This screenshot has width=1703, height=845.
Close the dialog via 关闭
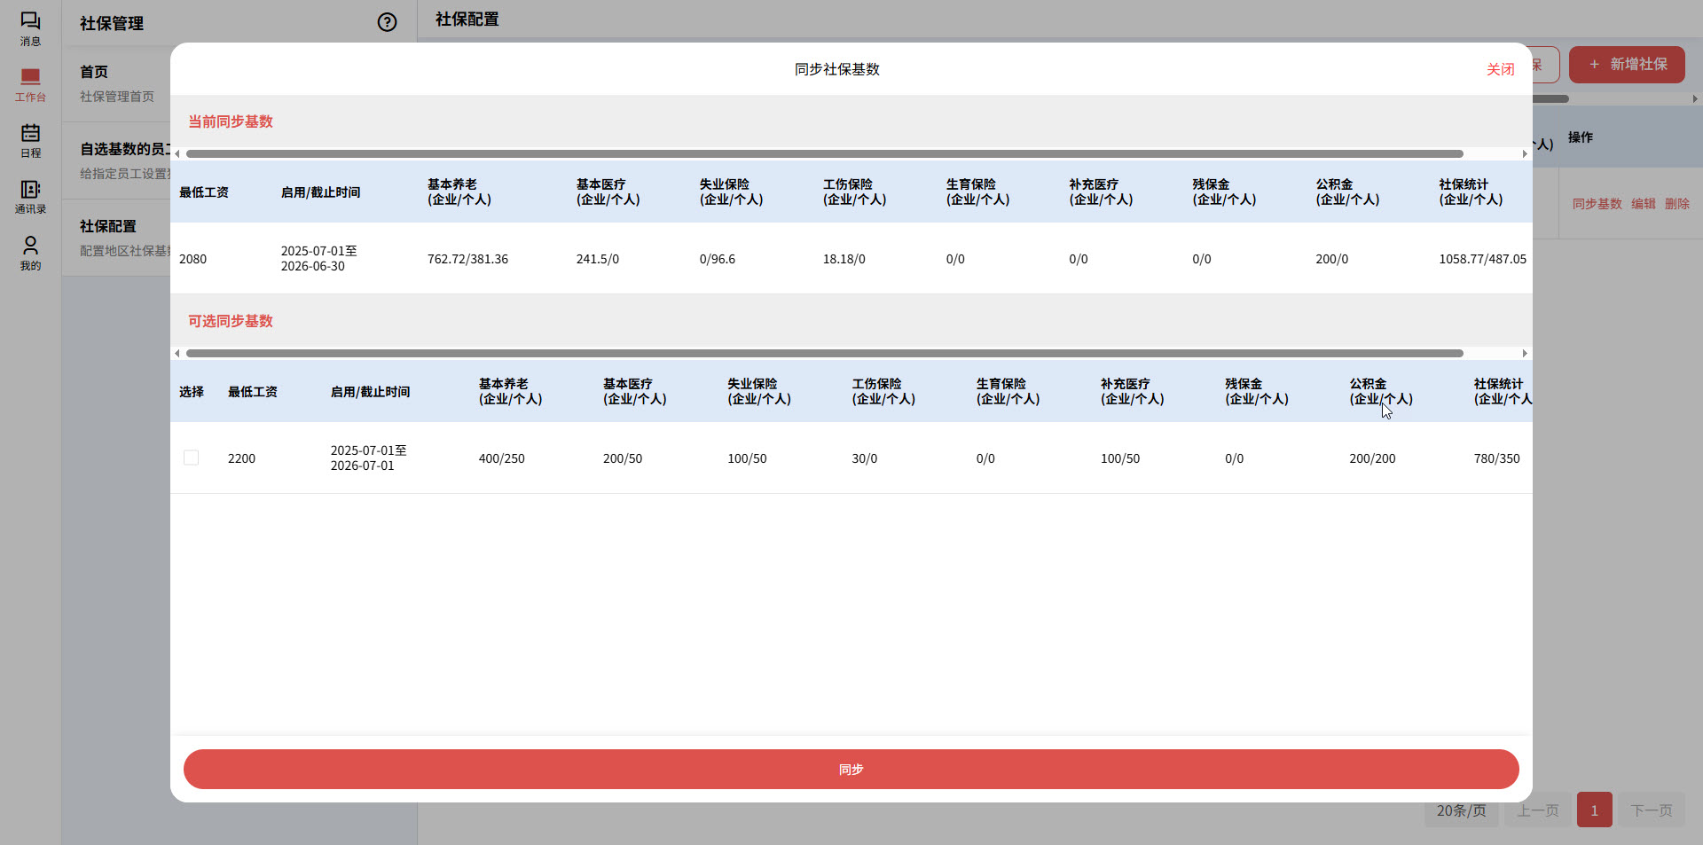click(1500, 69)
